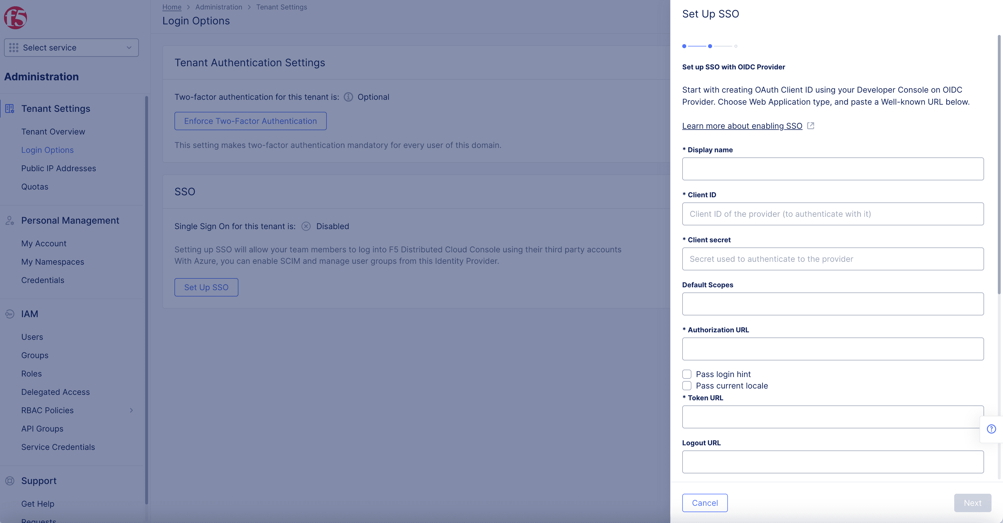Click the Personal Management section heading
1003x523 pixels.
tap(70, 220)
